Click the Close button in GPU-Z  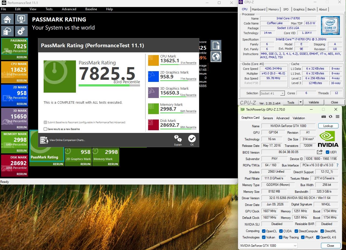(330, 245)
